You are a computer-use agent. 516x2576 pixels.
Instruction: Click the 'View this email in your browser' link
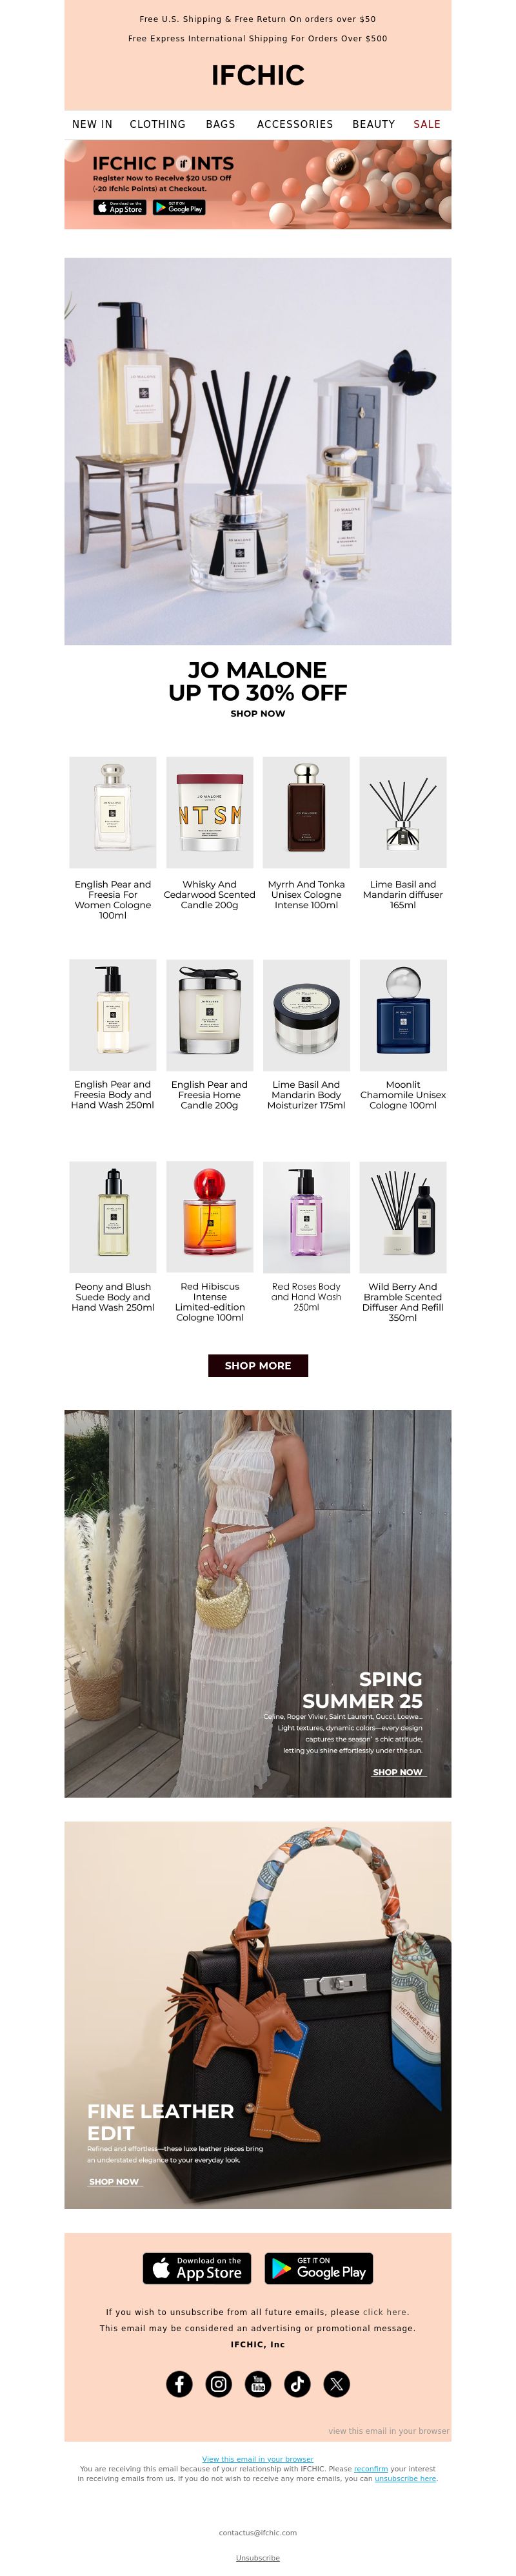pyautogui.click(x=257, y=2459)
